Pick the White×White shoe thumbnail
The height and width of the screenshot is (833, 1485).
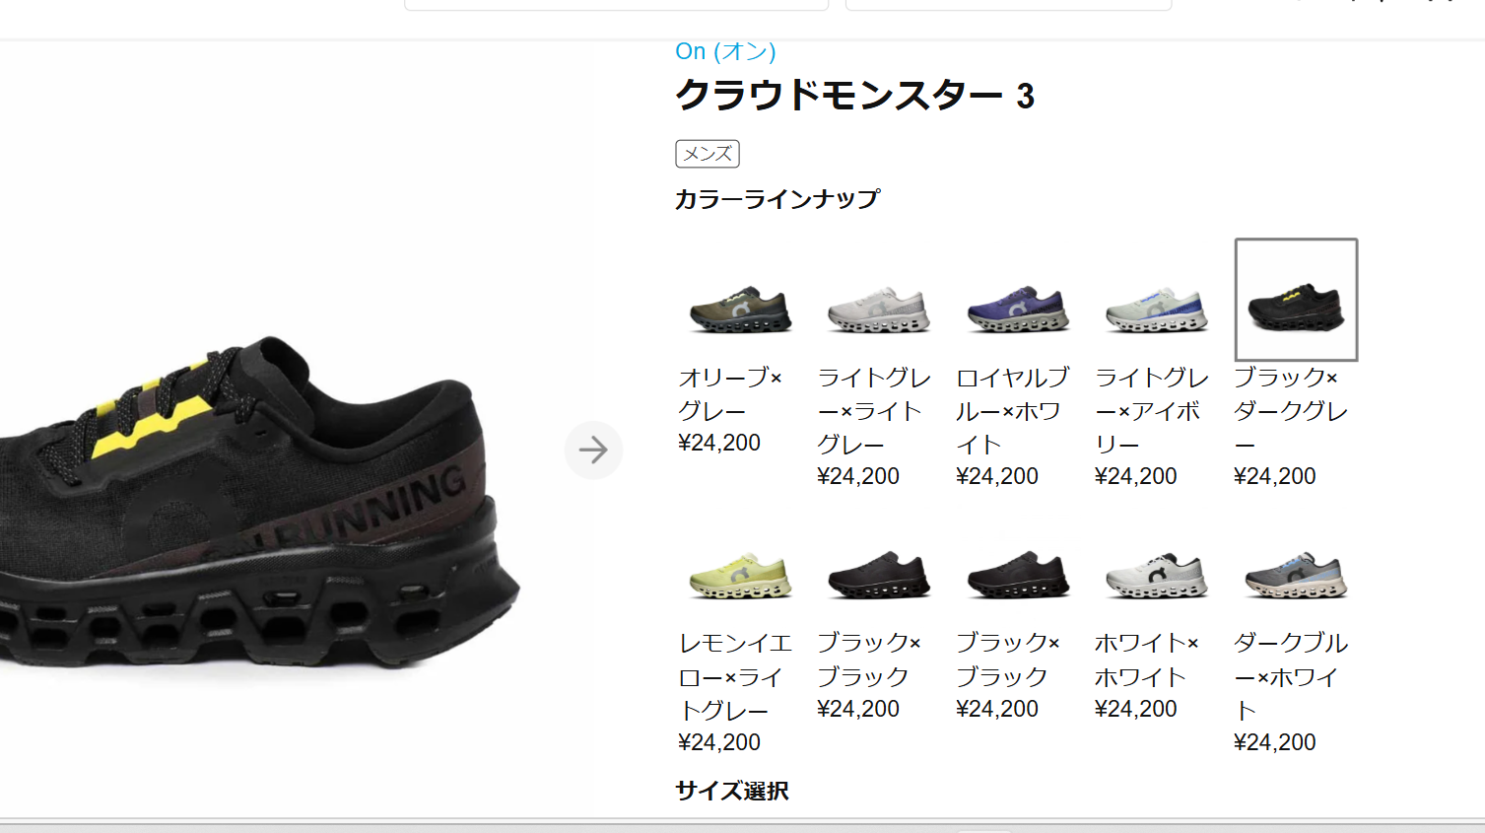[x=1157, y=575]
